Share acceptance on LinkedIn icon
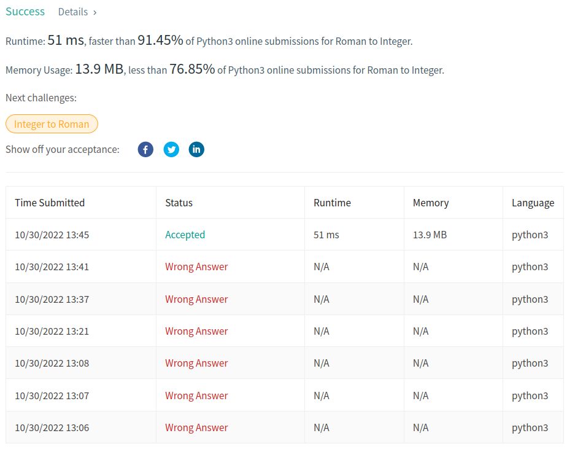 [196, 149]
